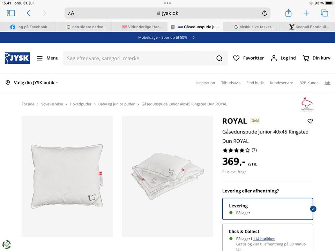Click the search magnifier icon
The height and width of the screenshot is (251, 335).
pyautogui.click(x=219, y=58)
